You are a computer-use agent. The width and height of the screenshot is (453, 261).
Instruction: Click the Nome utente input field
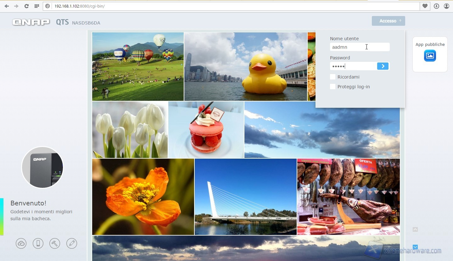(x=360, y=47)
